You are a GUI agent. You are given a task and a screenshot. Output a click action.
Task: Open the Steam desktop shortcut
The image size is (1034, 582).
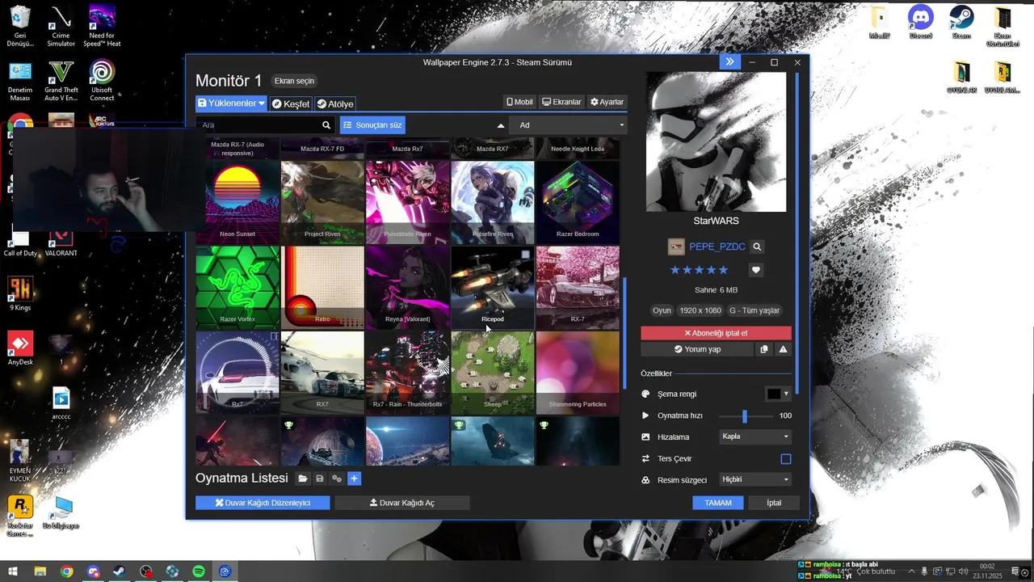point(961,22)
